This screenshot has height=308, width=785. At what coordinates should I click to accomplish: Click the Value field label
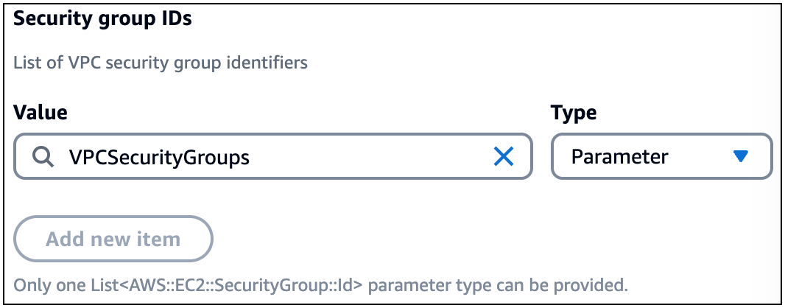(x=41, y=113)
